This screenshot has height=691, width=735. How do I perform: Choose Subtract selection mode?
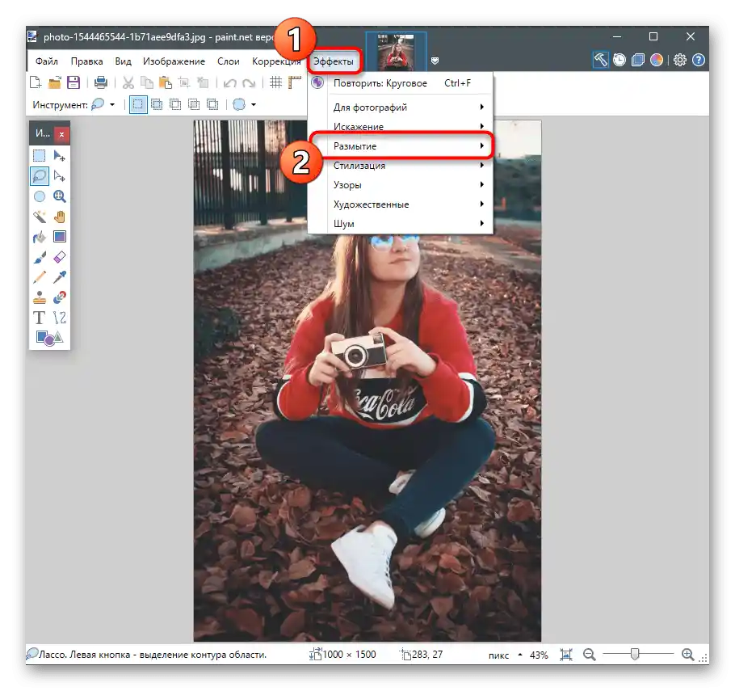[175, 104]
